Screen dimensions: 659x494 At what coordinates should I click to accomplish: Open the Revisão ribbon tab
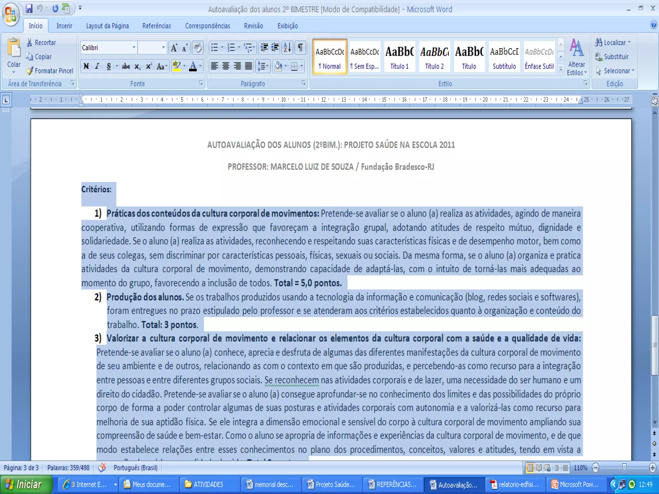[253, 26]
